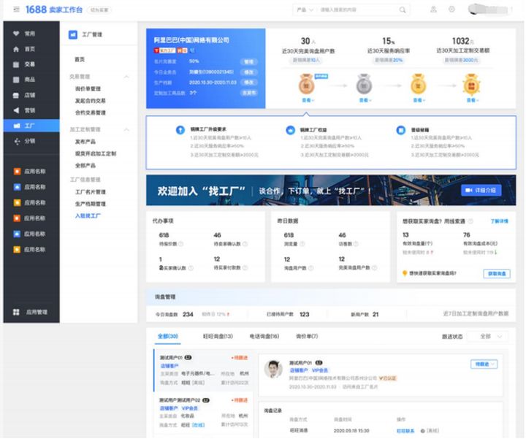Image resolution: width=526 pixels, height=439 pixels.
Task: Click the bronze medal icon
Action: tap(306, 85)
